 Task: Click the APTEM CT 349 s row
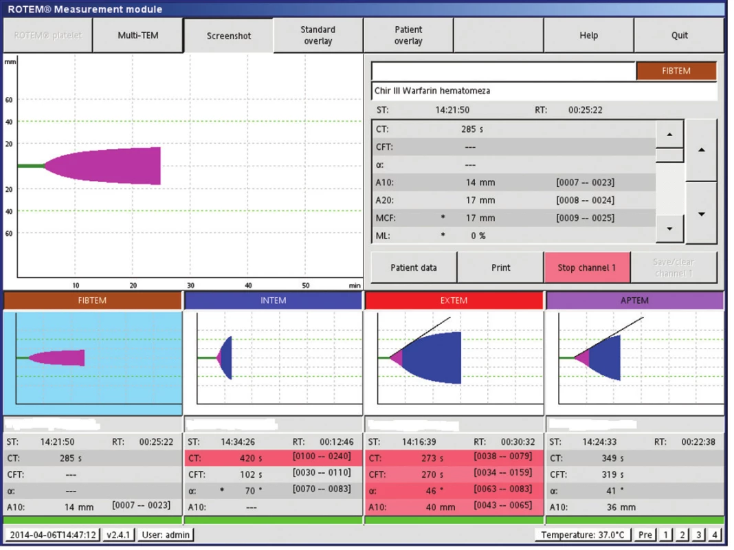click(x=635, y=459)
